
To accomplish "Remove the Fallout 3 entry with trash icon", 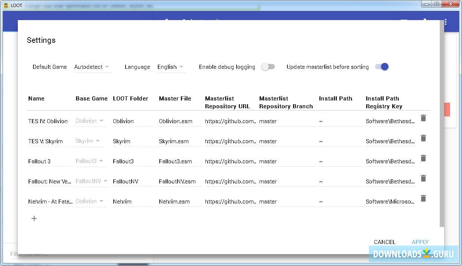I will click(x=423, y=158).
